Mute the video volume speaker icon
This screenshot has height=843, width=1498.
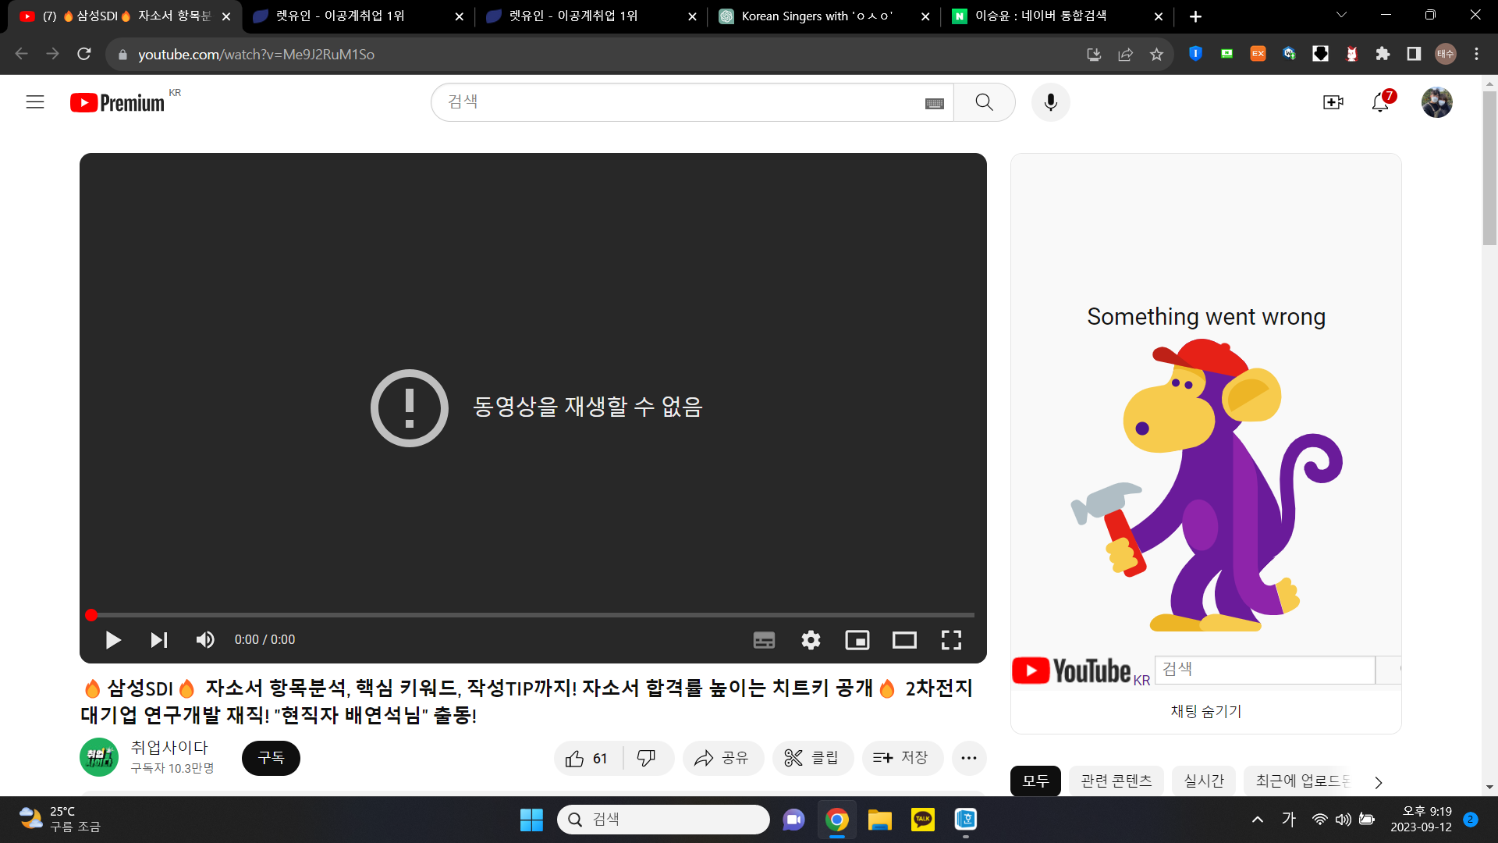click(204, 640)
